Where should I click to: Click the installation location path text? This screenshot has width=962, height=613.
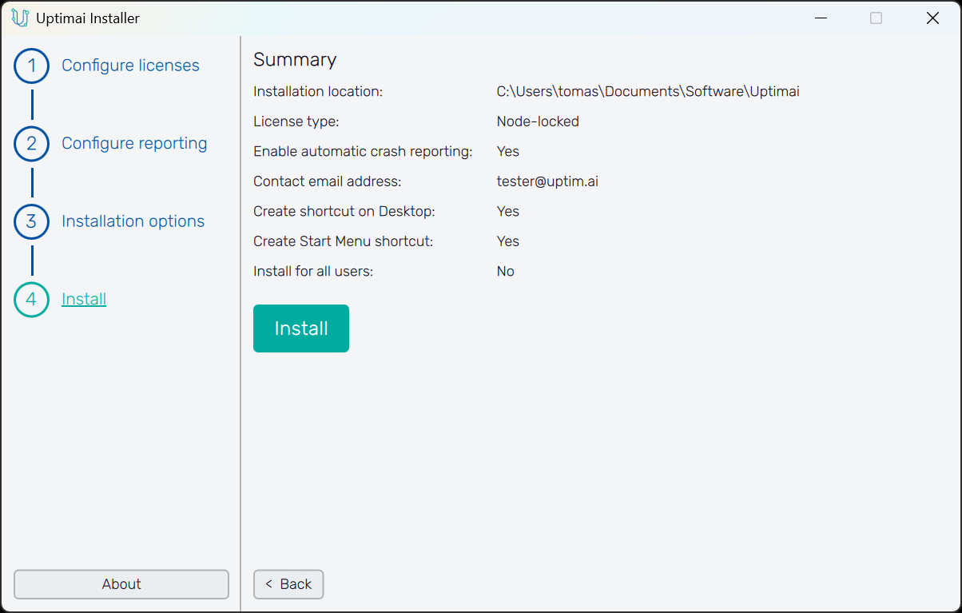pos(647,92)
